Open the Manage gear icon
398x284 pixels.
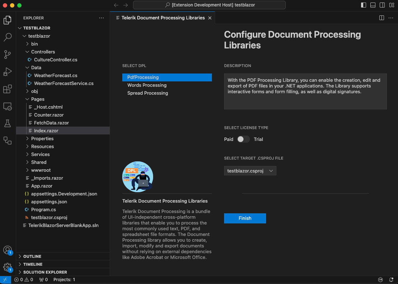pyautogui.click(x=8, y=267)
